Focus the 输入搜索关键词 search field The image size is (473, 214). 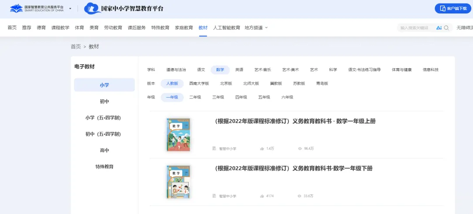[x=415, y=28]
